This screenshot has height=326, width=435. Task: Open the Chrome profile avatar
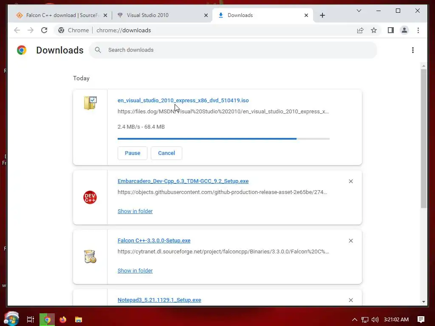tap(404, 30)
